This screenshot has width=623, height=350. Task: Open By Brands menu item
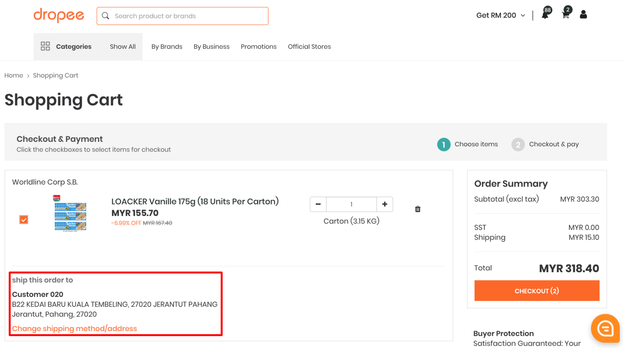(167, 46)
